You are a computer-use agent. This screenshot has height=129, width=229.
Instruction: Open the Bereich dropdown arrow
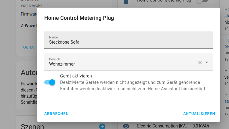(207, 63)
